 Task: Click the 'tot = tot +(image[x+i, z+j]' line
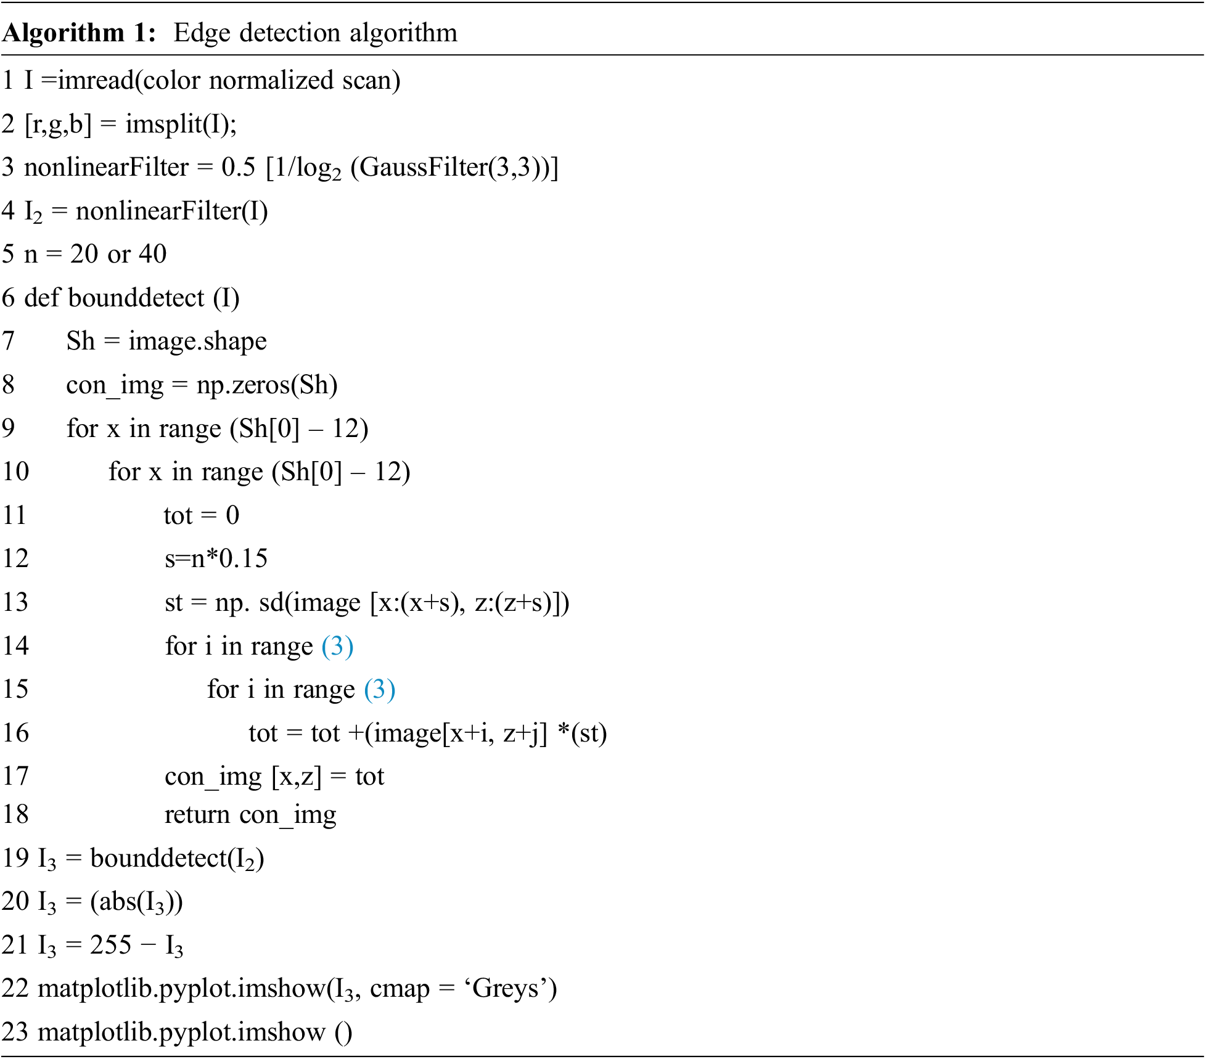click(x=428, y=734)
